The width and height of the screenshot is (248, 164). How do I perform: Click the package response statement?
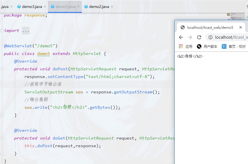click(x=26, y=15)
